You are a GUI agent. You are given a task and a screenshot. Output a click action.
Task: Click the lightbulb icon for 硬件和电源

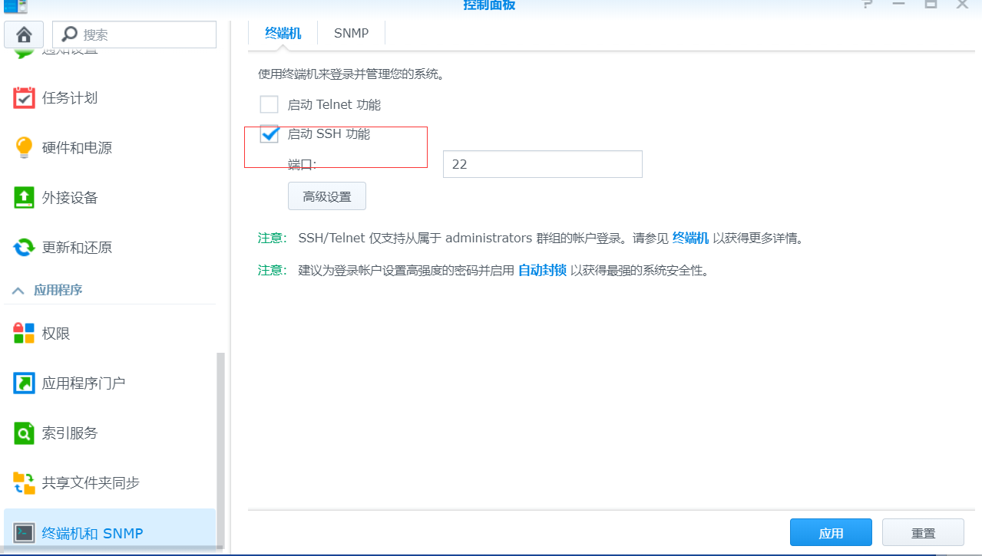pos(25,148)
